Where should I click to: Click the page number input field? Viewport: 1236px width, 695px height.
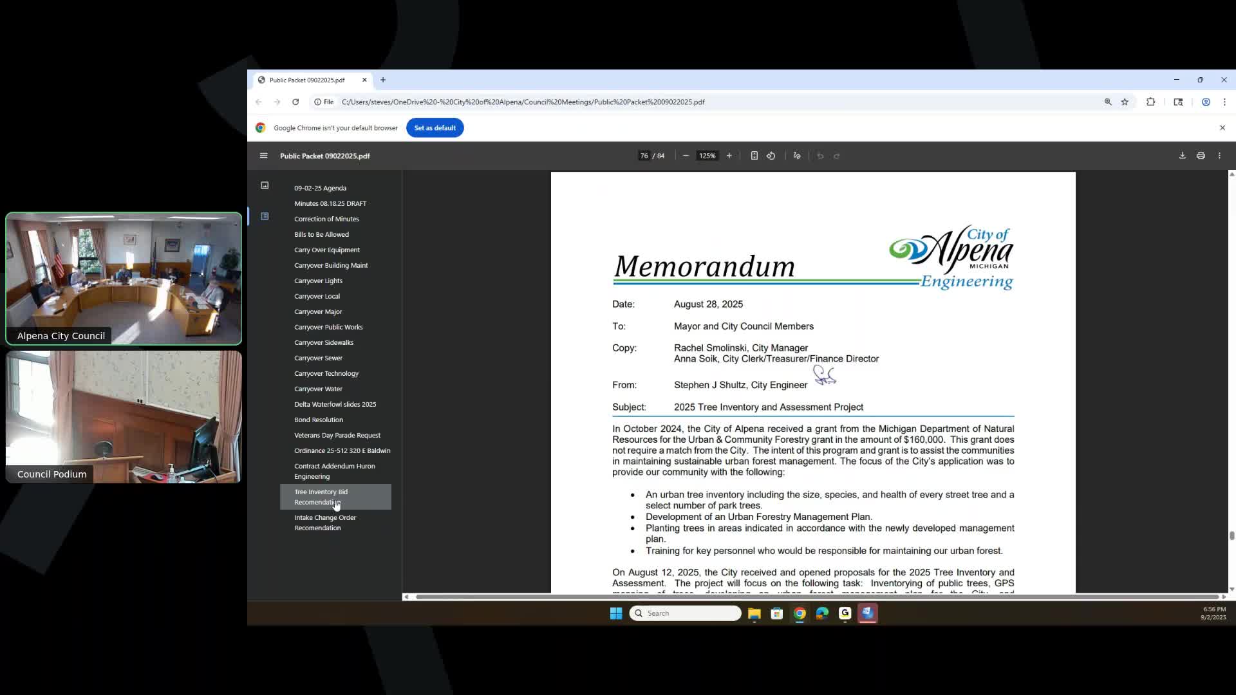644,156
